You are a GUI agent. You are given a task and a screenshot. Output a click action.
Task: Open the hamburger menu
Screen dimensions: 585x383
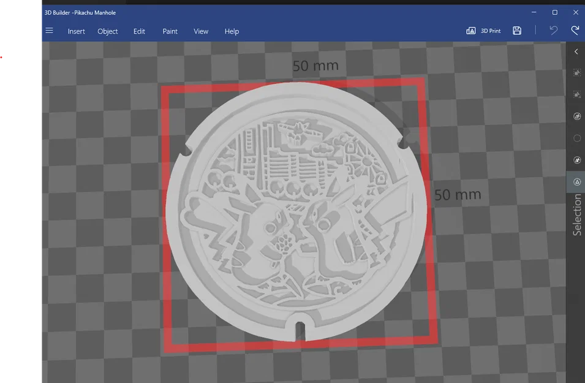(49, 31)
